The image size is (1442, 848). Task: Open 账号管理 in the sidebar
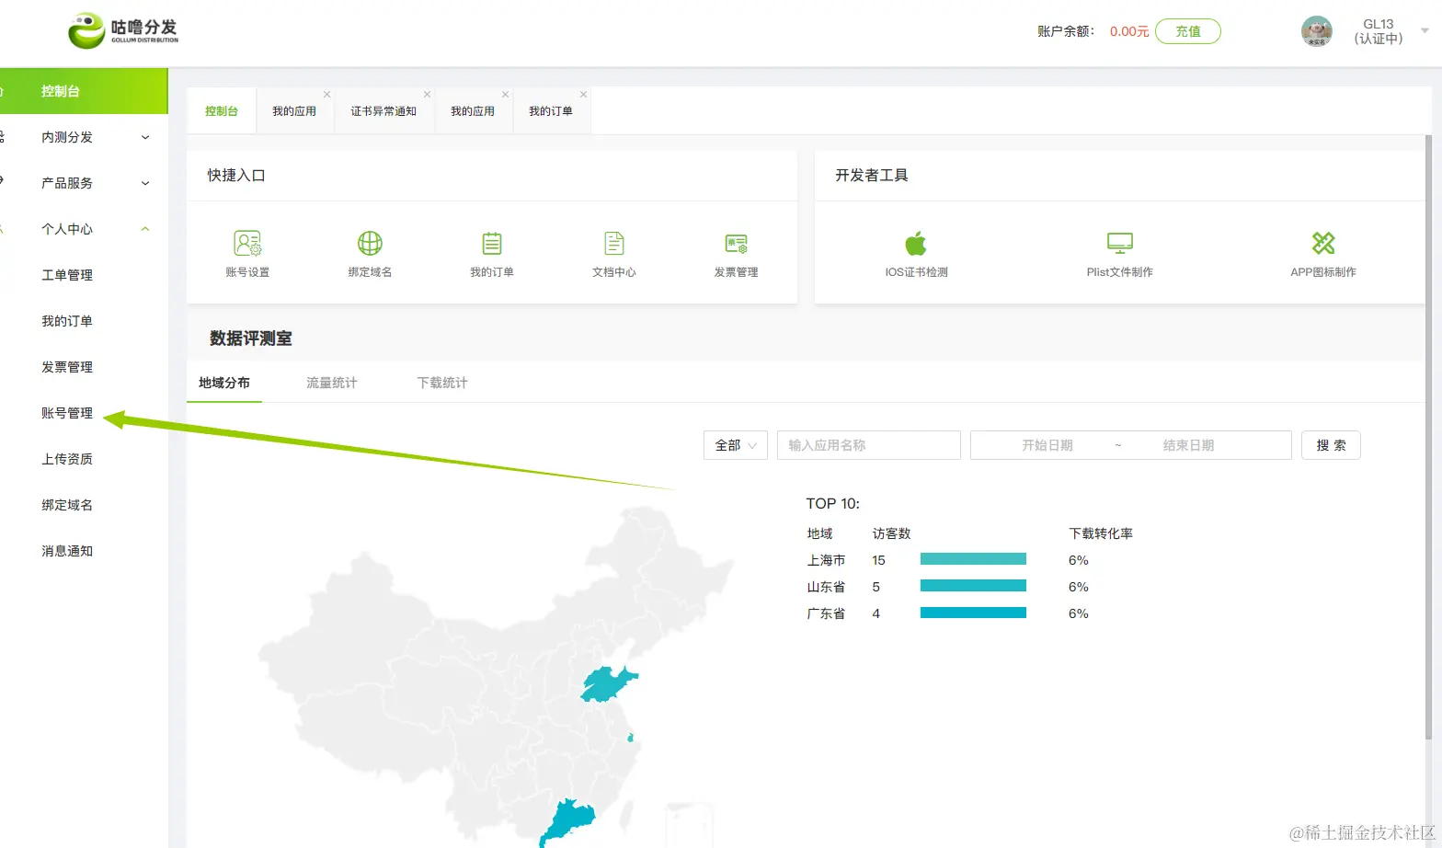point(67,413)
